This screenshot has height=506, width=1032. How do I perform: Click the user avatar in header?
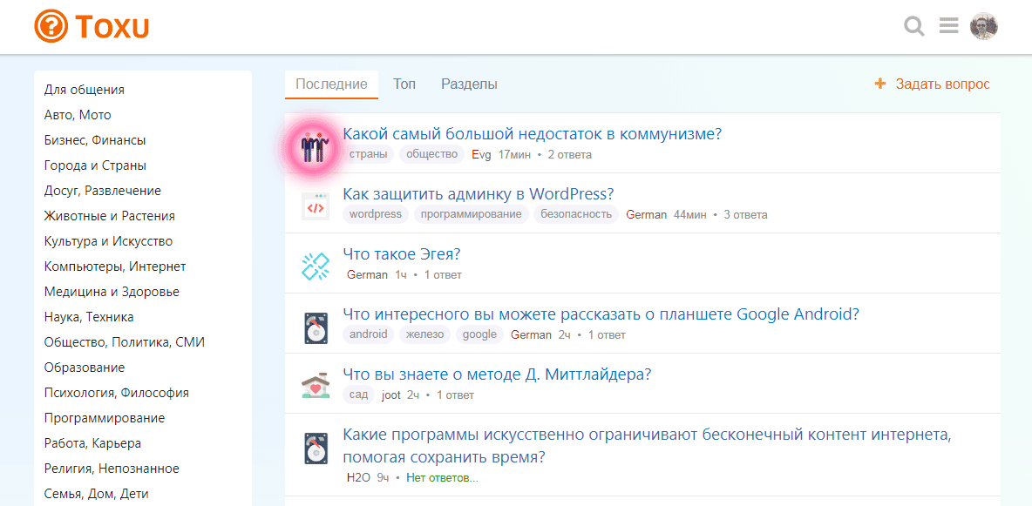click(x=984, y=26)
